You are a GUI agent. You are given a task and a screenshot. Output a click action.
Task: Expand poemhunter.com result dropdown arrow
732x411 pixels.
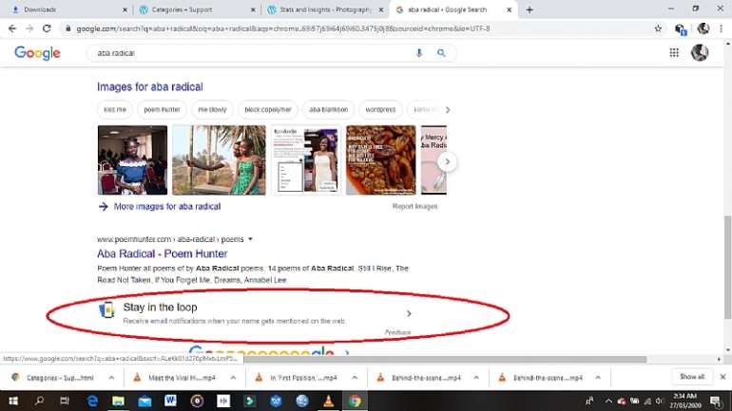point(250,239)
